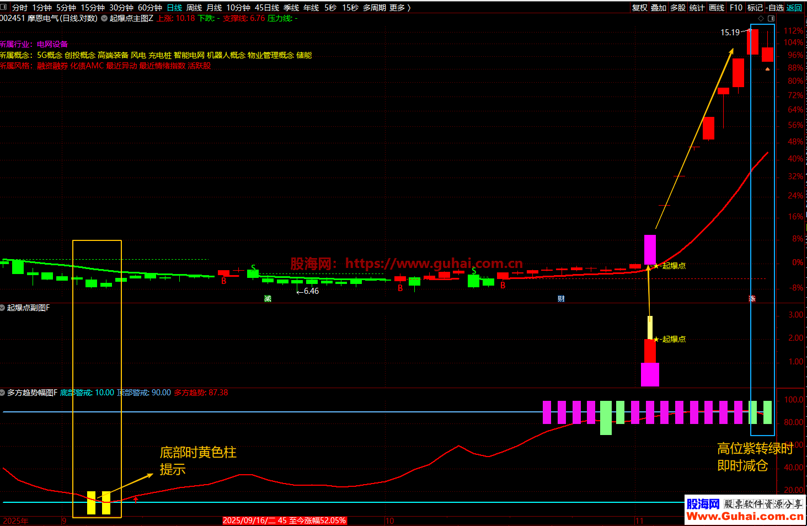
Task: Click the magenta bar in 起爆点 sub-chart
Action: point(650,374)
